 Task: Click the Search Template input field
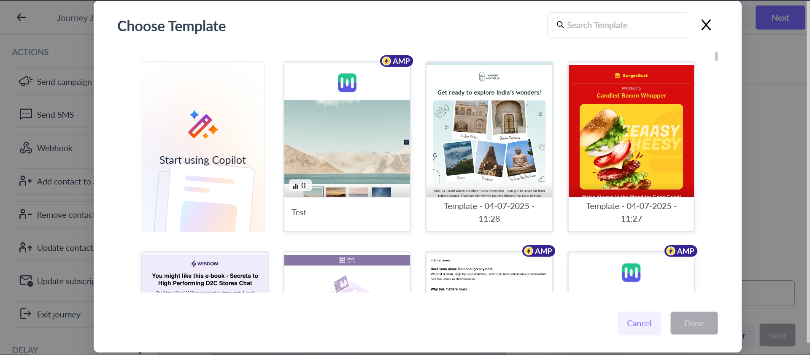[x=618, y=25]
